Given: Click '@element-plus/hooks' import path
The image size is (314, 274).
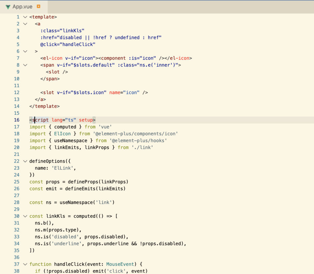Looking at the screenshot, I should (138, 140).
